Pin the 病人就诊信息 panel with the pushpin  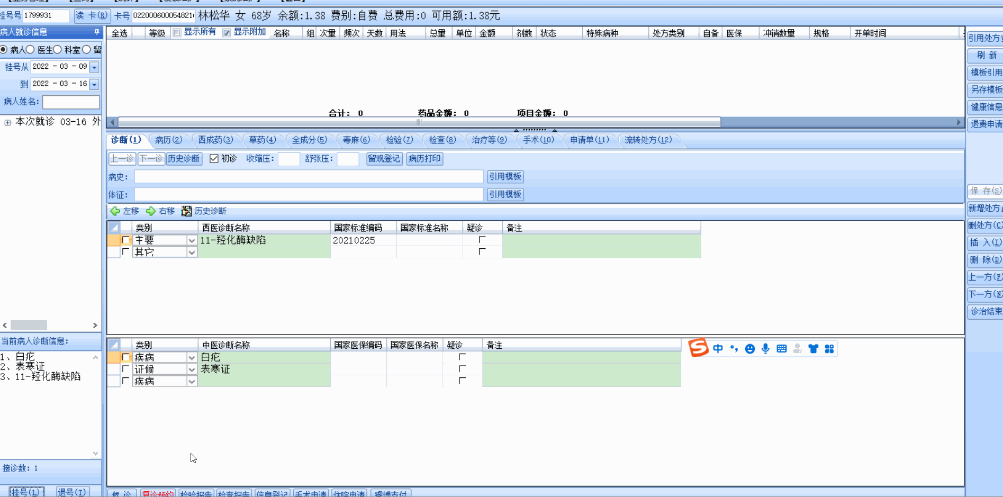[96, 32]
